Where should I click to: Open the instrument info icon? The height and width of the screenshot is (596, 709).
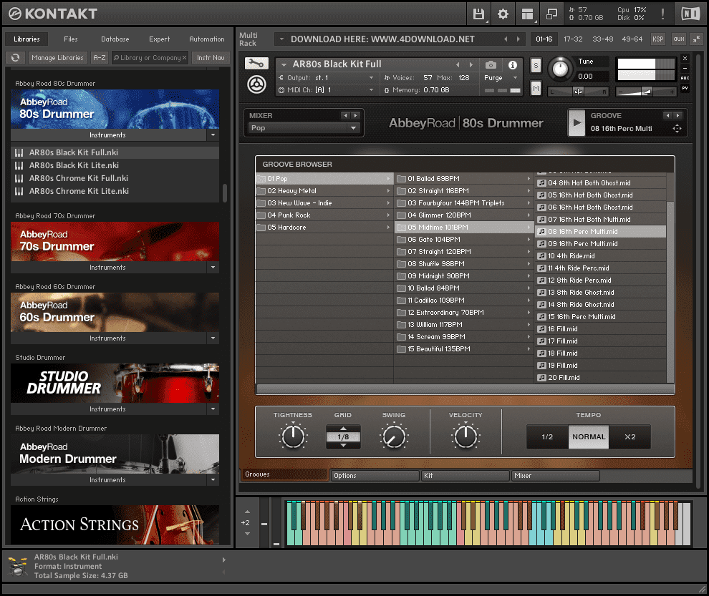click(x=512, y=65)
